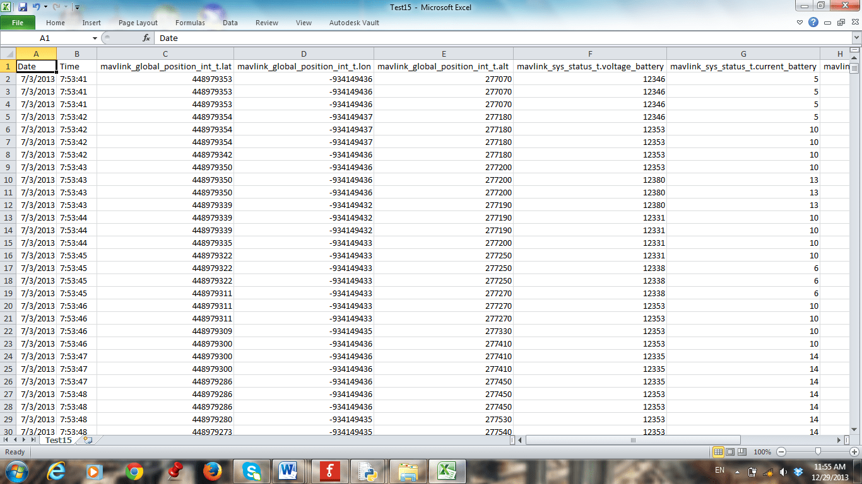The width and height of the screenshot is (862, 484).
Task: Open Skype from taskbar
Action: click(x=251, y=471)
